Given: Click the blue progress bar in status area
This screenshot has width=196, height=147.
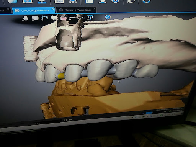Looking at the screenshot, I should [149, 113].
